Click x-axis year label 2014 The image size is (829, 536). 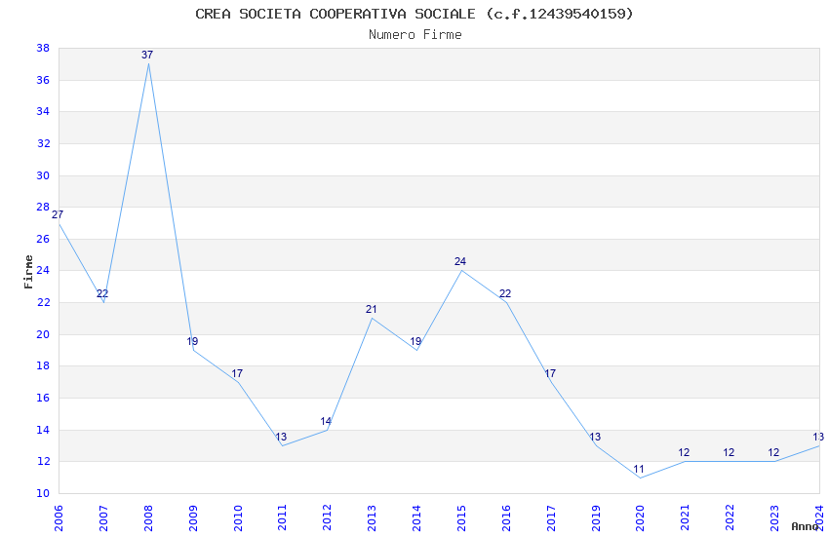416,517
